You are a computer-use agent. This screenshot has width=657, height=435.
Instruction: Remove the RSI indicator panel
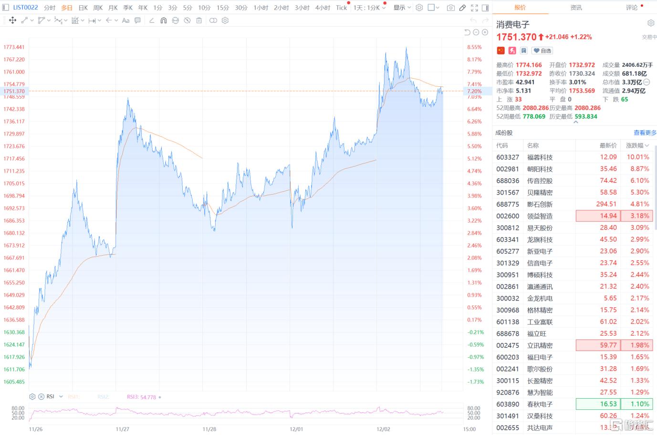point(41,396)
